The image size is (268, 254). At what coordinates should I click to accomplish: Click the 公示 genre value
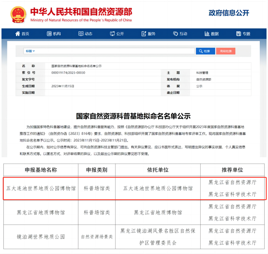199,86
